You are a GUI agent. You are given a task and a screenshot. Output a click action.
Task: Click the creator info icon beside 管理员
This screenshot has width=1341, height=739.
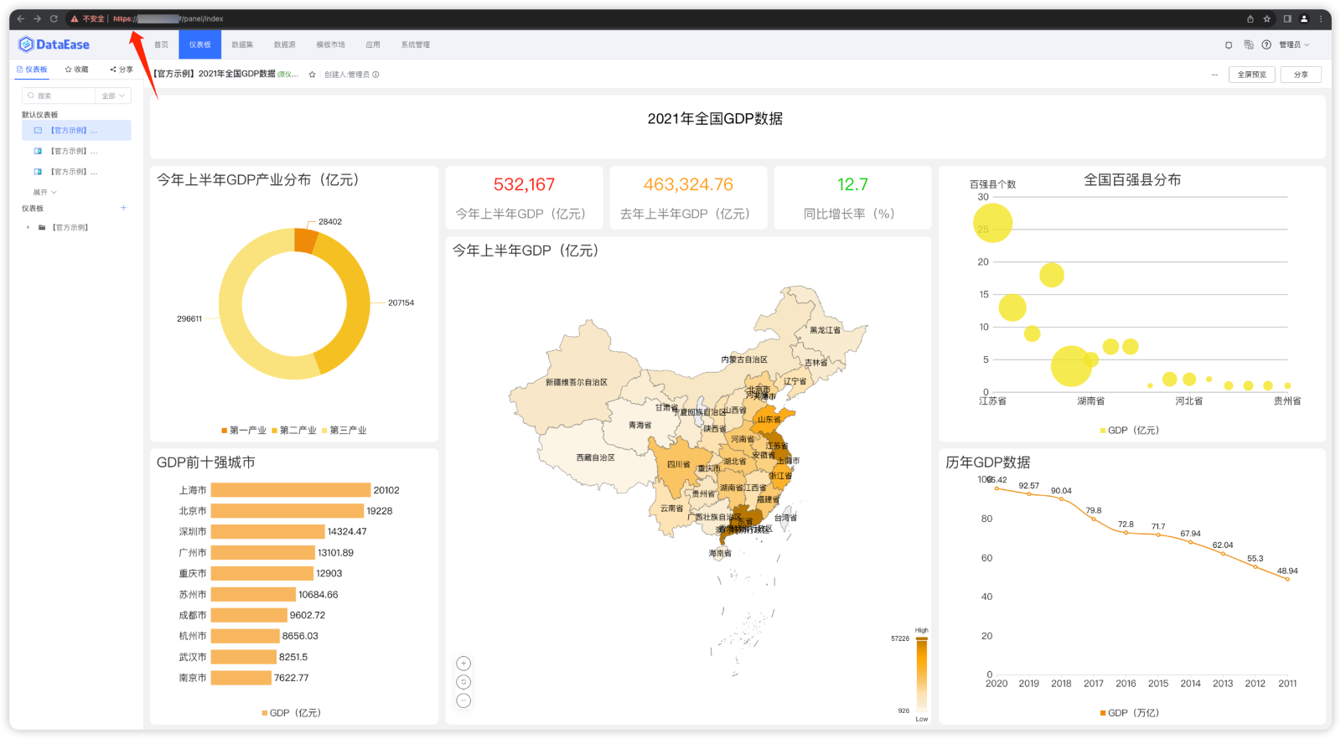pyautogui.click(x=375, y=75)
